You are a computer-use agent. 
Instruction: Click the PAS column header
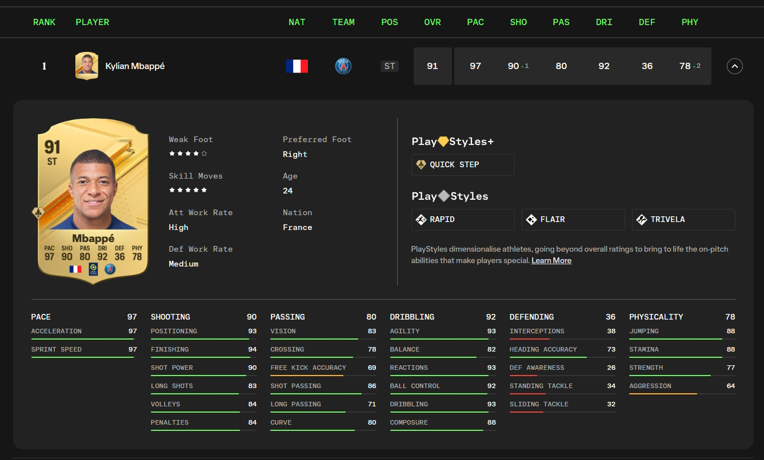point(561,22)
